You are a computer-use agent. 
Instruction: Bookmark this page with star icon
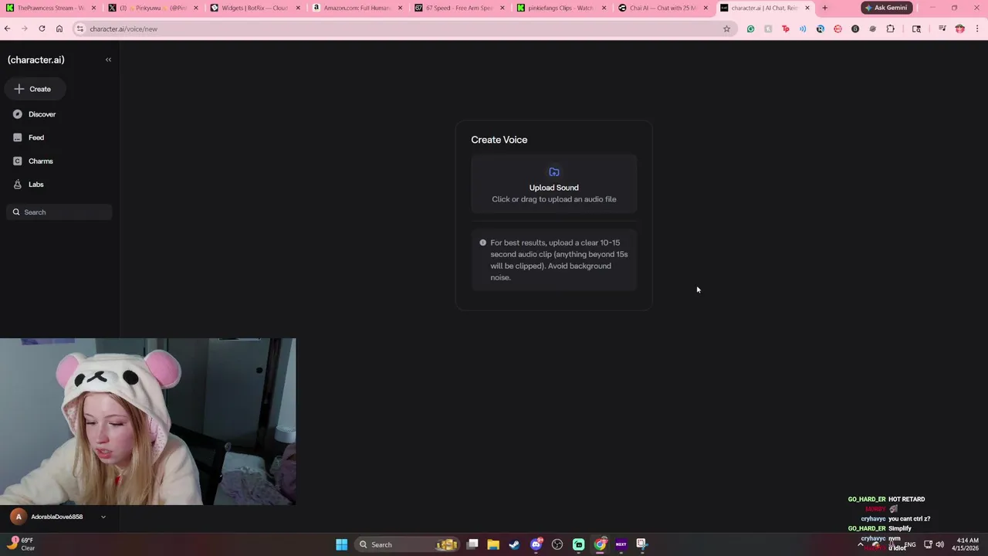726,29
